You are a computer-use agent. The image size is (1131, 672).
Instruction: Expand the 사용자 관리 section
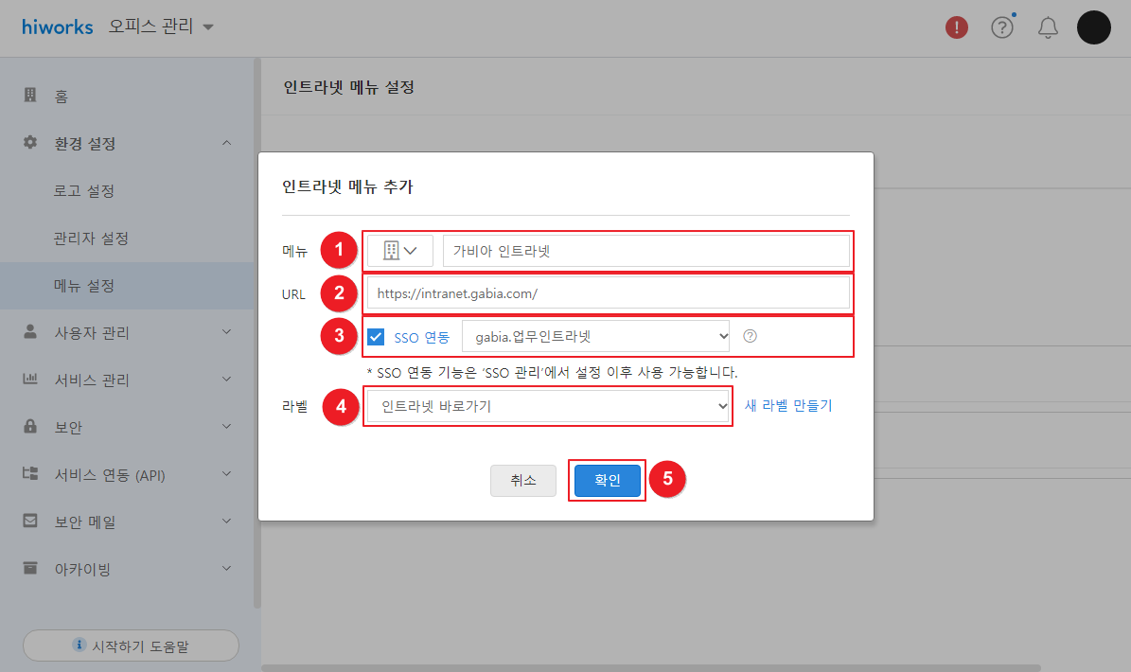226,332
